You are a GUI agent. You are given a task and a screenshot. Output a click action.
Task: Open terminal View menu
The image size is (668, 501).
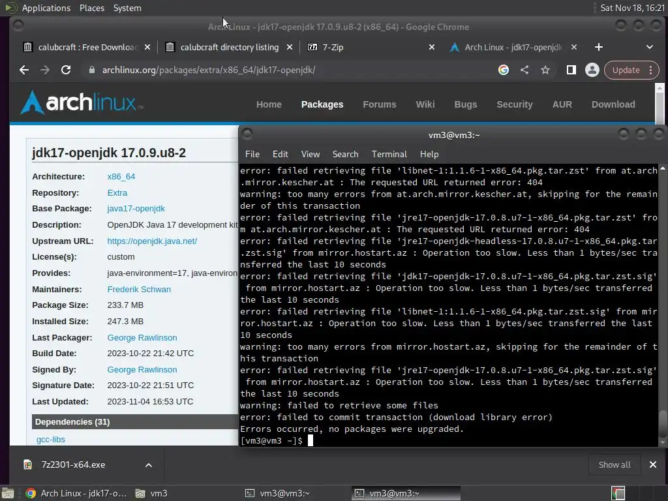pos(311,154)
